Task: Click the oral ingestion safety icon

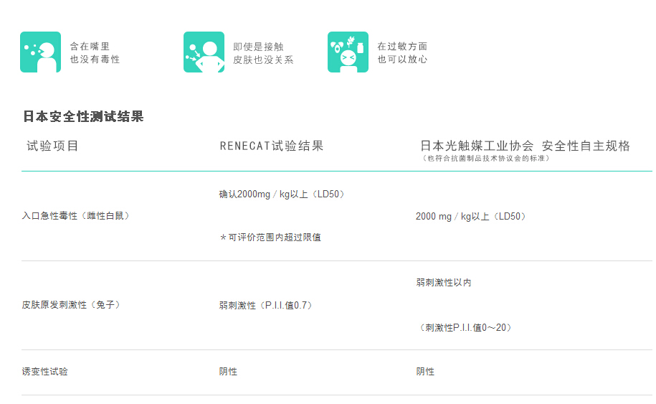Action: 40,52
